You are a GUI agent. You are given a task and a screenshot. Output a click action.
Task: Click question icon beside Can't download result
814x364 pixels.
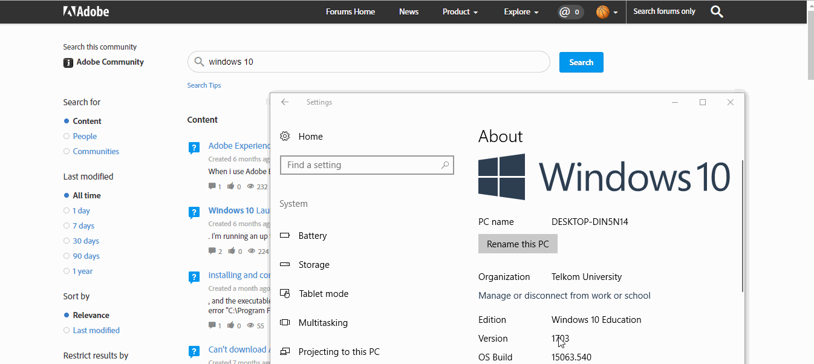pyautogui.click(x=194, y=351)
